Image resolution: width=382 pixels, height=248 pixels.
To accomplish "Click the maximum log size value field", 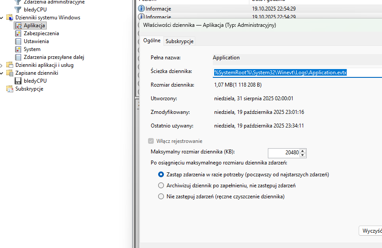I will point(284,153).
